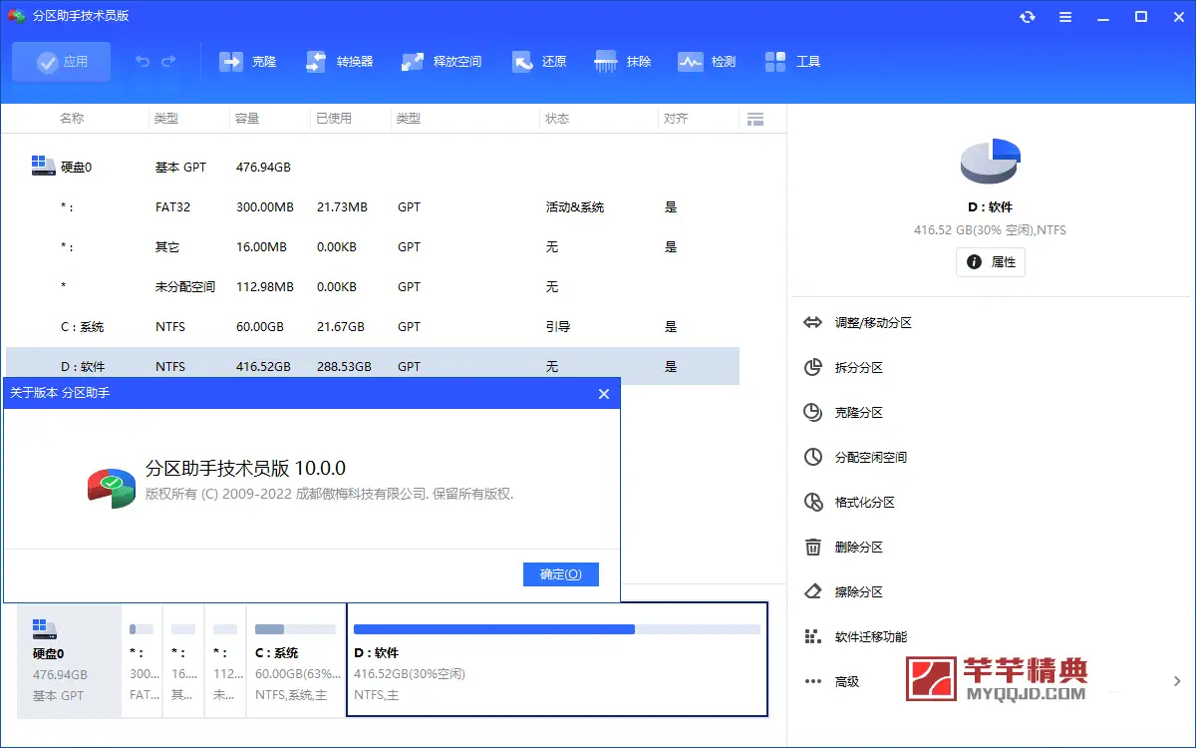
Task: Select the D: 软件 partition row
Action: [x=373, y=366]
